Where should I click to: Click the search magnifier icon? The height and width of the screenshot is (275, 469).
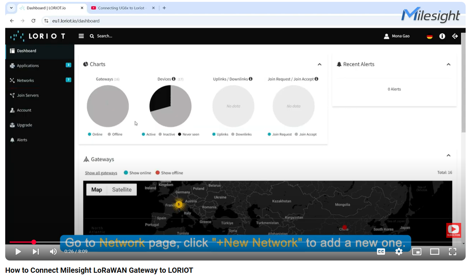(92, 36)
